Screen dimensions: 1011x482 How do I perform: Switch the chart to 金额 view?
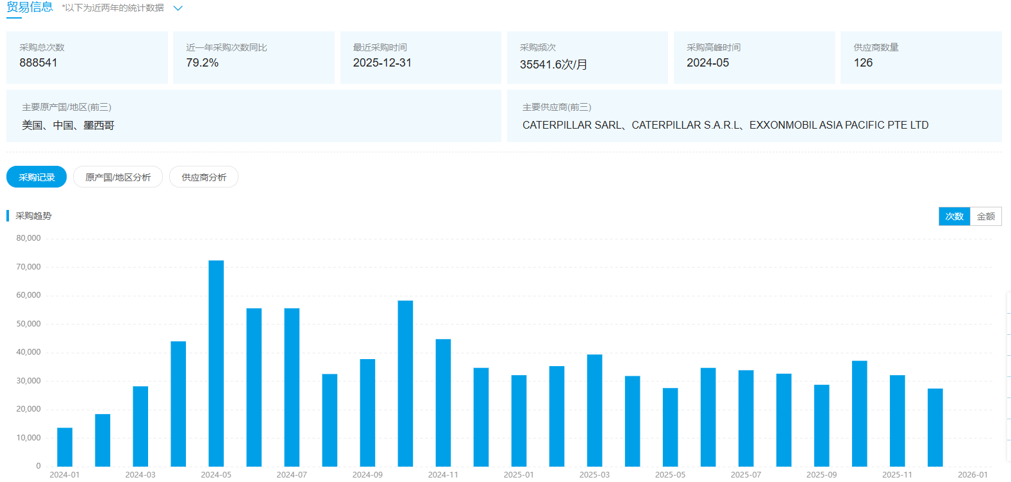click(985, 216)
